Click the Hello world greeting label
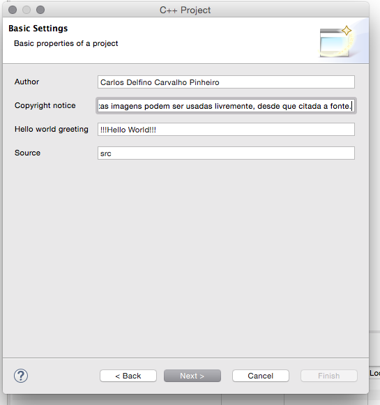The image size is (380, 405). pos(52,129)
